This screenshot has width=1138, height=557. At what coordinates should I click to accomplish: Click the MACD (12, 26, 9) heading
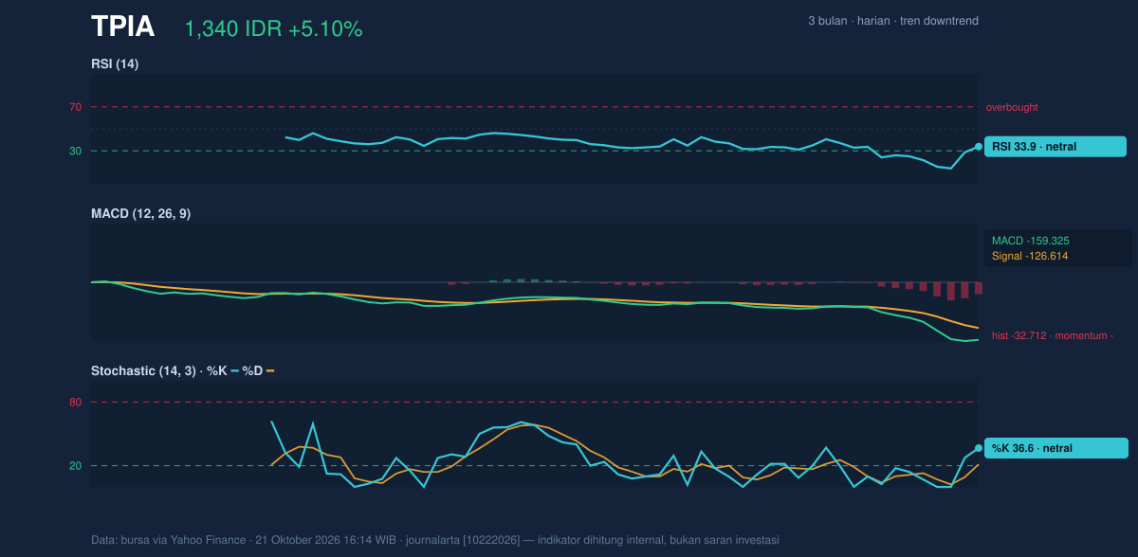click(x=140, y=213)
